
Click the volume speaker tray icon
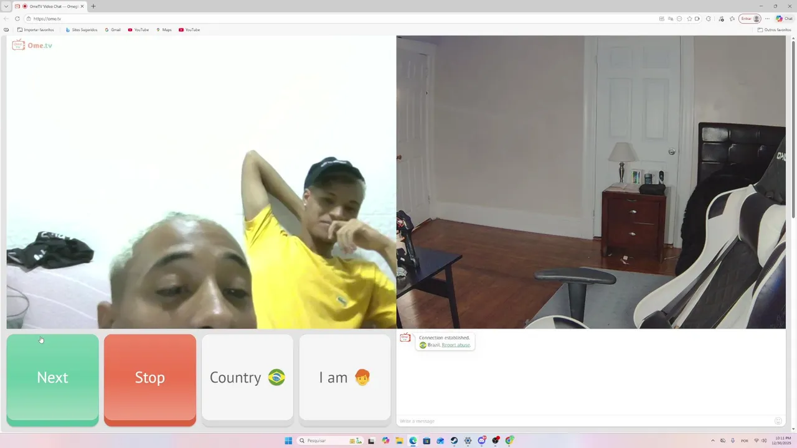764,441
